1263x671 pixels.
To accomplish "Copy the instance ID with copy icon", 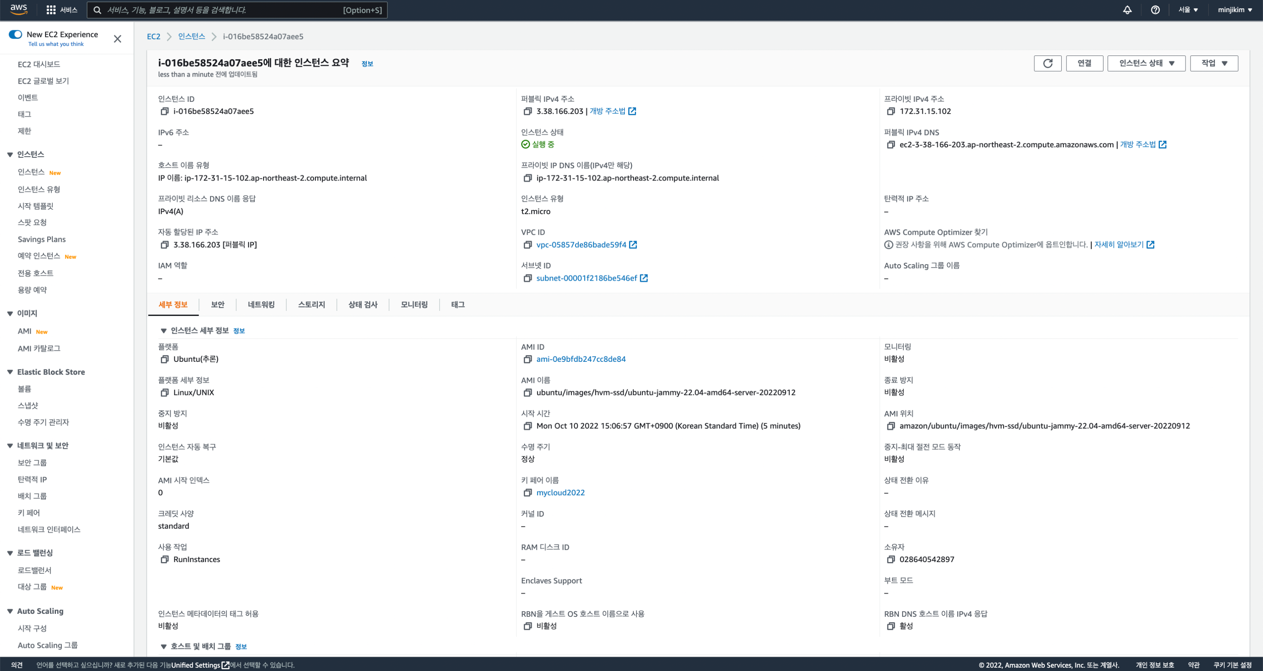I will [x=165, y=111].
